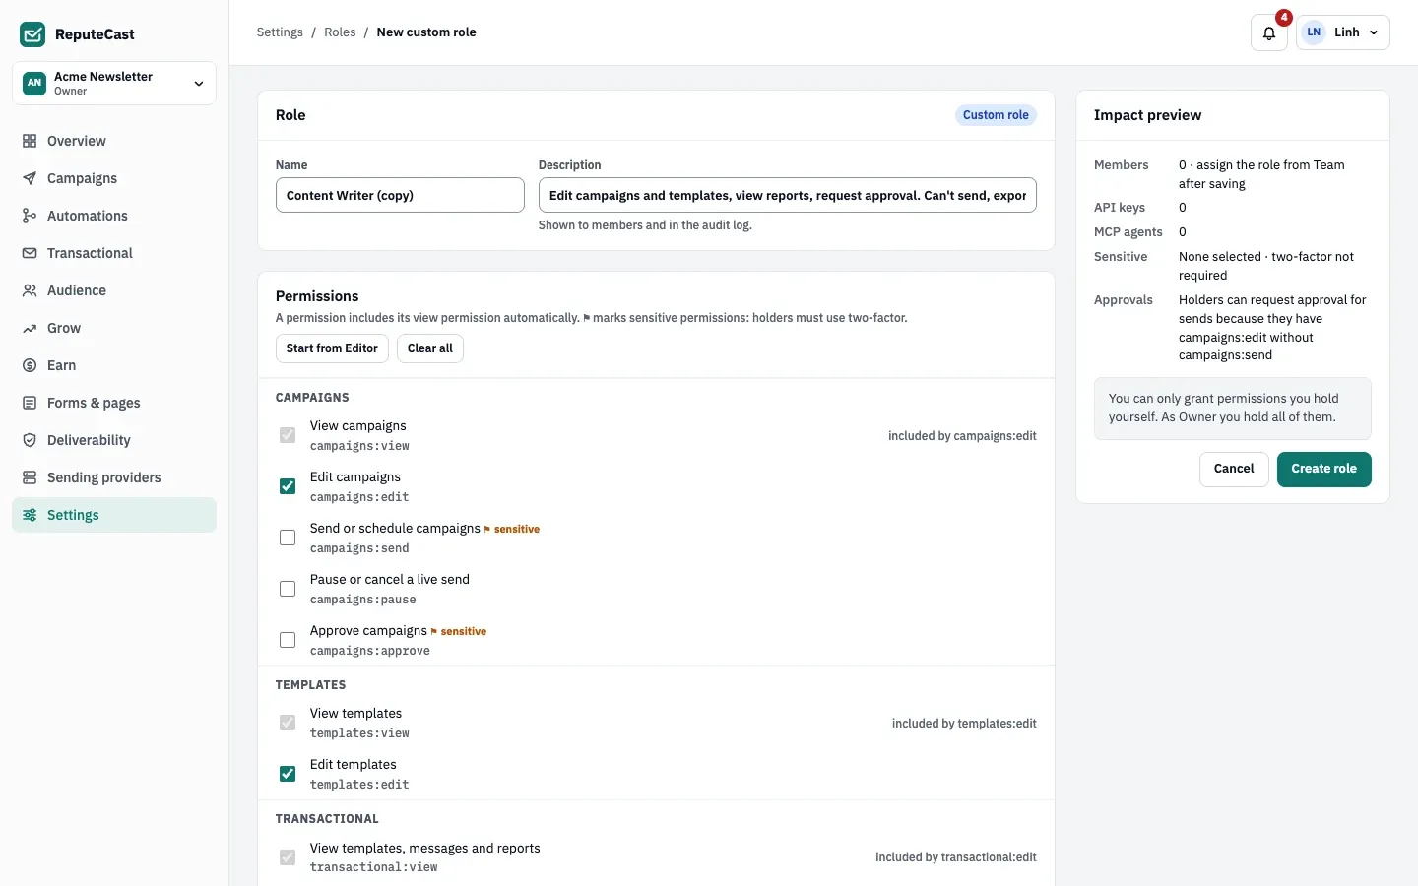Open notifications bell icon
The image size is (1418, 886).
[1269, 32]
